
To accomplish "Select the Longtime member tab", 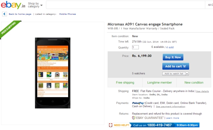I will (x=159, y=82).
